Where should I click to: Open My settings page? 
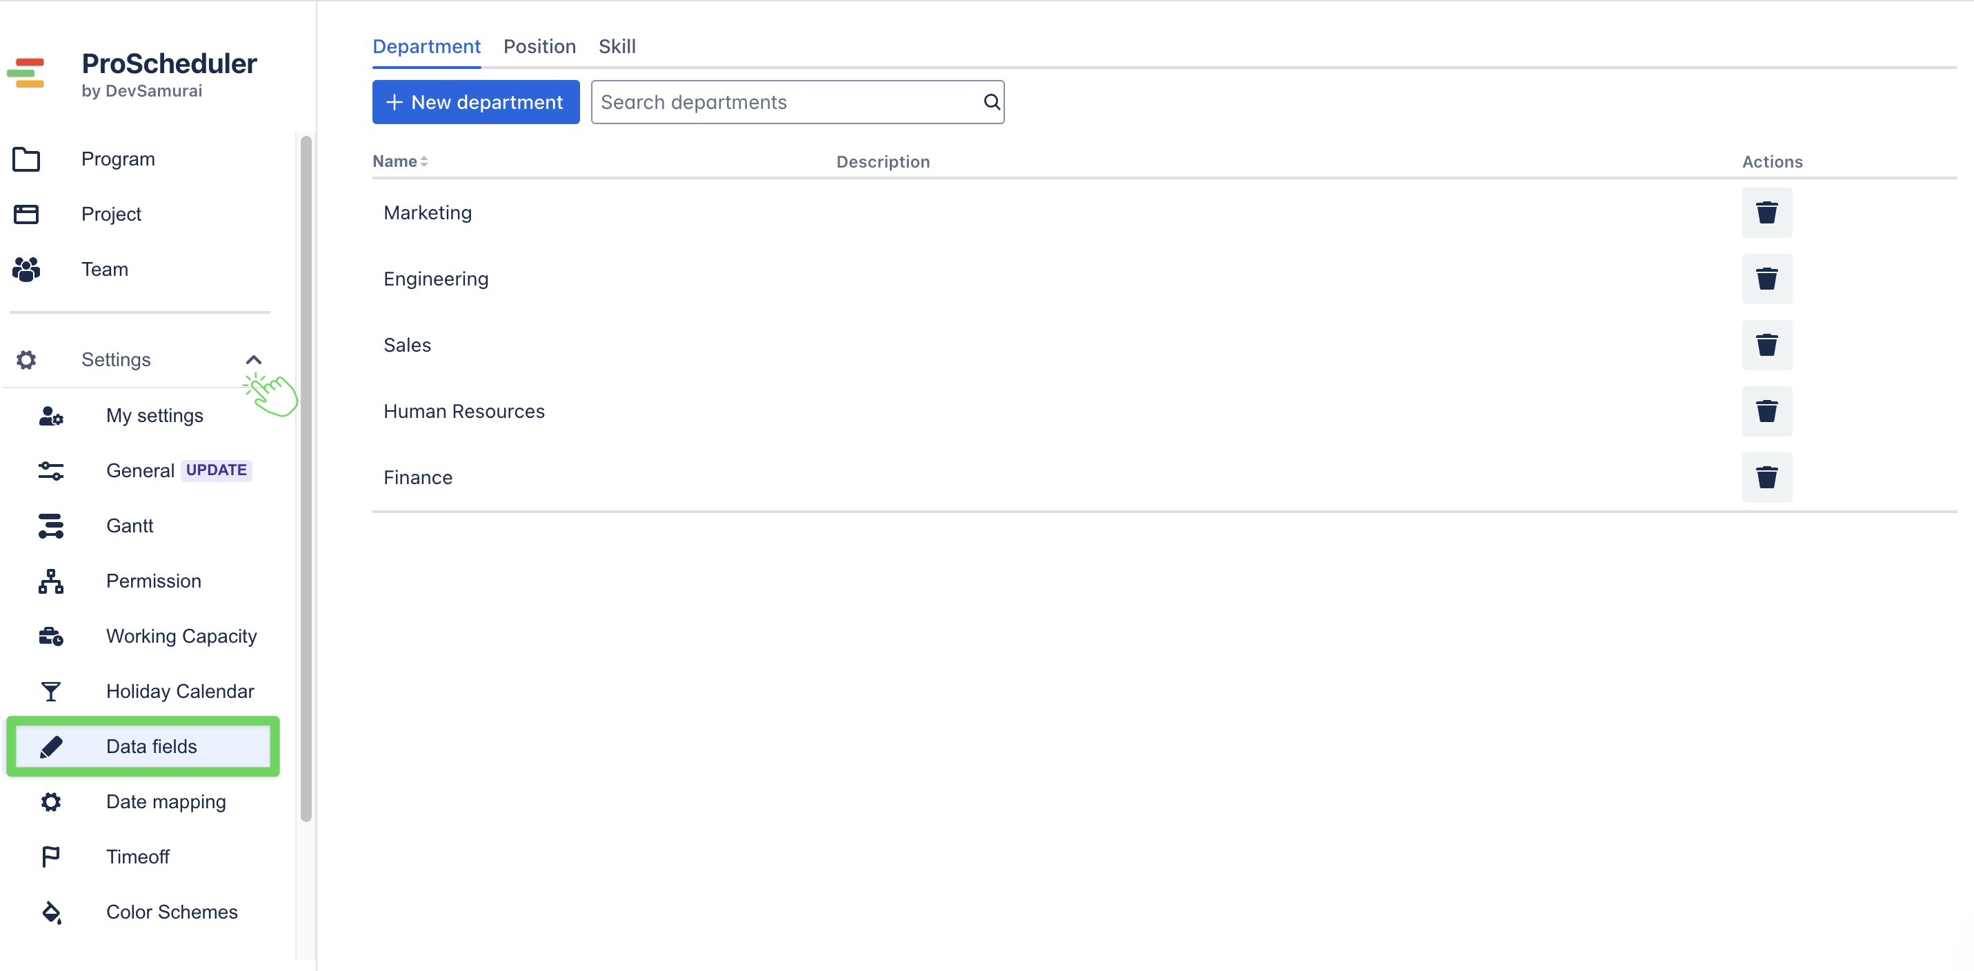[x=154, y=415]
